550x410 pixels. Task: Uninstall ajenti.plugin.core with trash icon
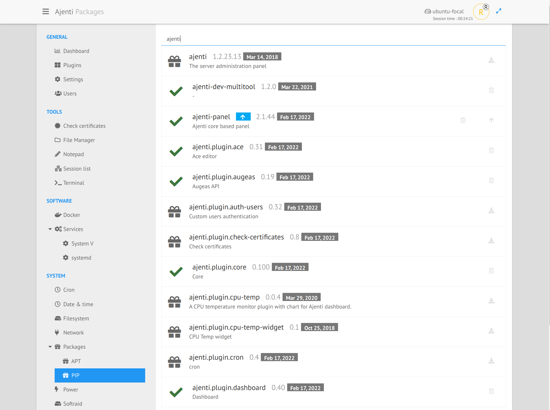click(x=491, y=271)
